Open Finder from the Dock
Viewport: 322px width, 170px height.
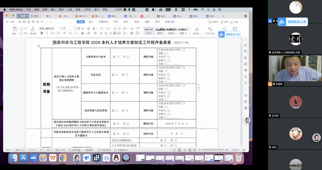pos(14,158)
